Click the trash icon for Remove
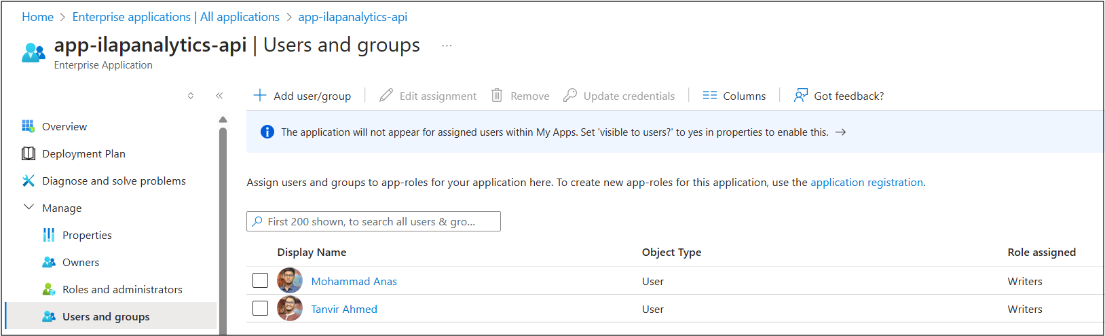This screenshot has height=336, width=1105. pos(497,96)
